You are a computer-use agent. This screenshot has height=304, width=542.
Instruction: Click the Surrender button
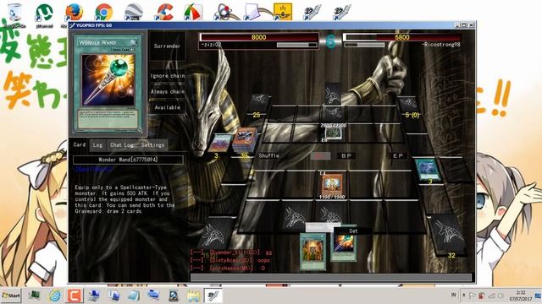tap(167, 46)
